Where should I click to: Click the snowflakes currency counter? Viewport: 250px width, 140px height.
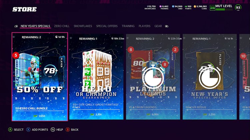pos(150,7)
